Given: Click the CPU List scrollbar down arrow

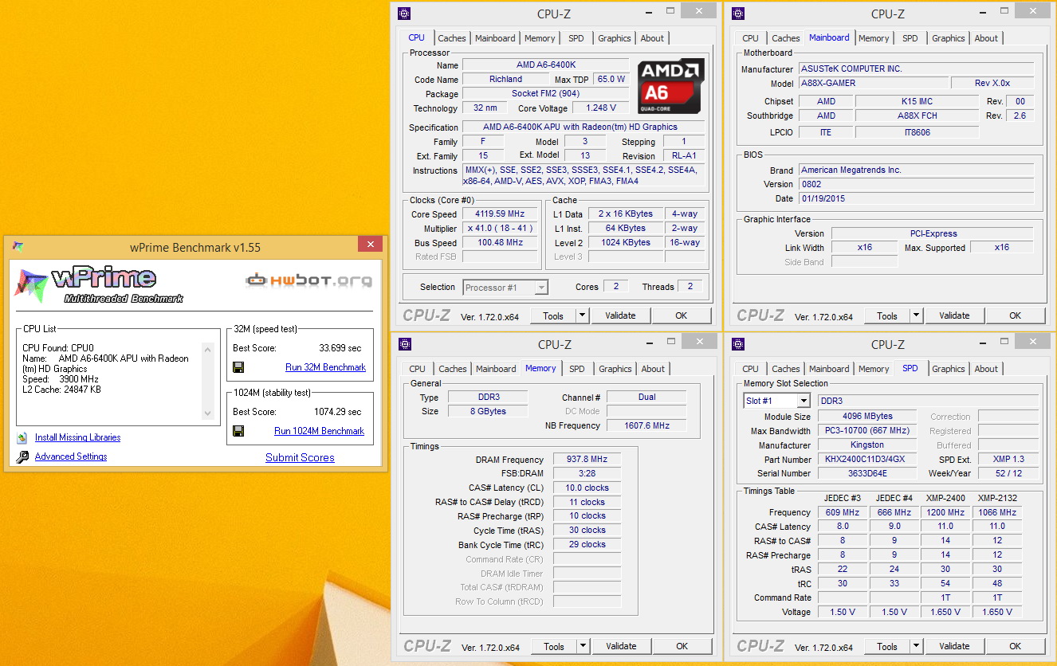Looking at the screenshot, I should [x=208, y=413].
